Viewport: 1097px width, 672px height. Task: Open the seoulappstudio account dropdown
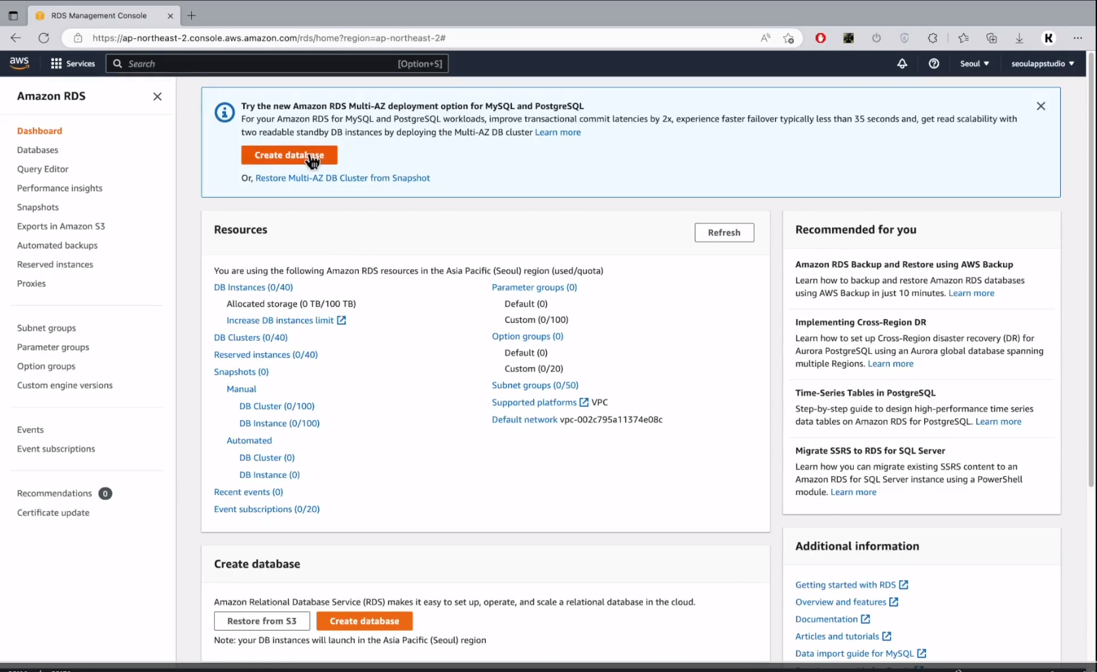click(1042, 64)
